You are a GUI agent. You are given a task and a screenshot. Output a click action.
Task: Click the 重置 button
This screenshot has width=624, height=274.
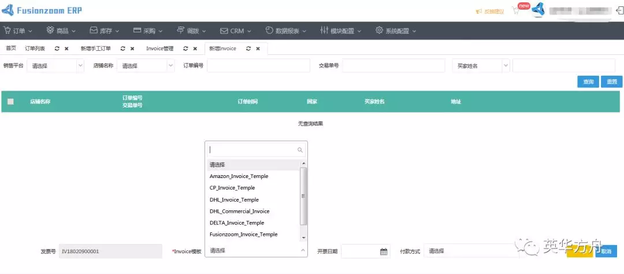pyautogui.click(x=611, y=82)
